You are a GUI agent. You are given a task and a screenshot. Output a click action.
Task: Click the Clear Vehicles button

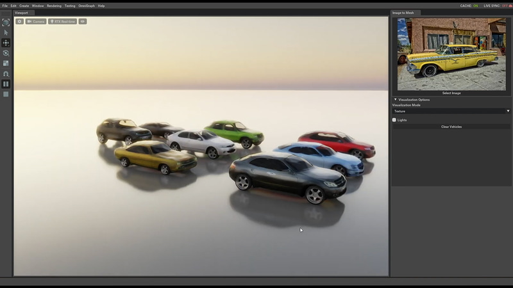click(x=451, y=127)
